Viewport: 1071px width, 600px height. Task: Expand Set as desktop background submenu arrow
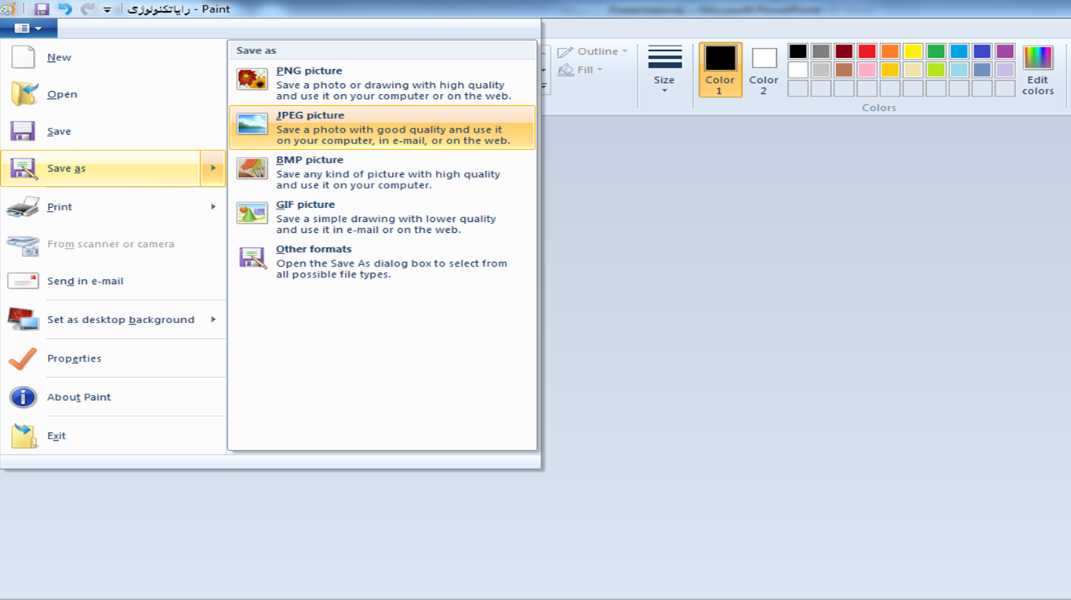tap(212, 319)
